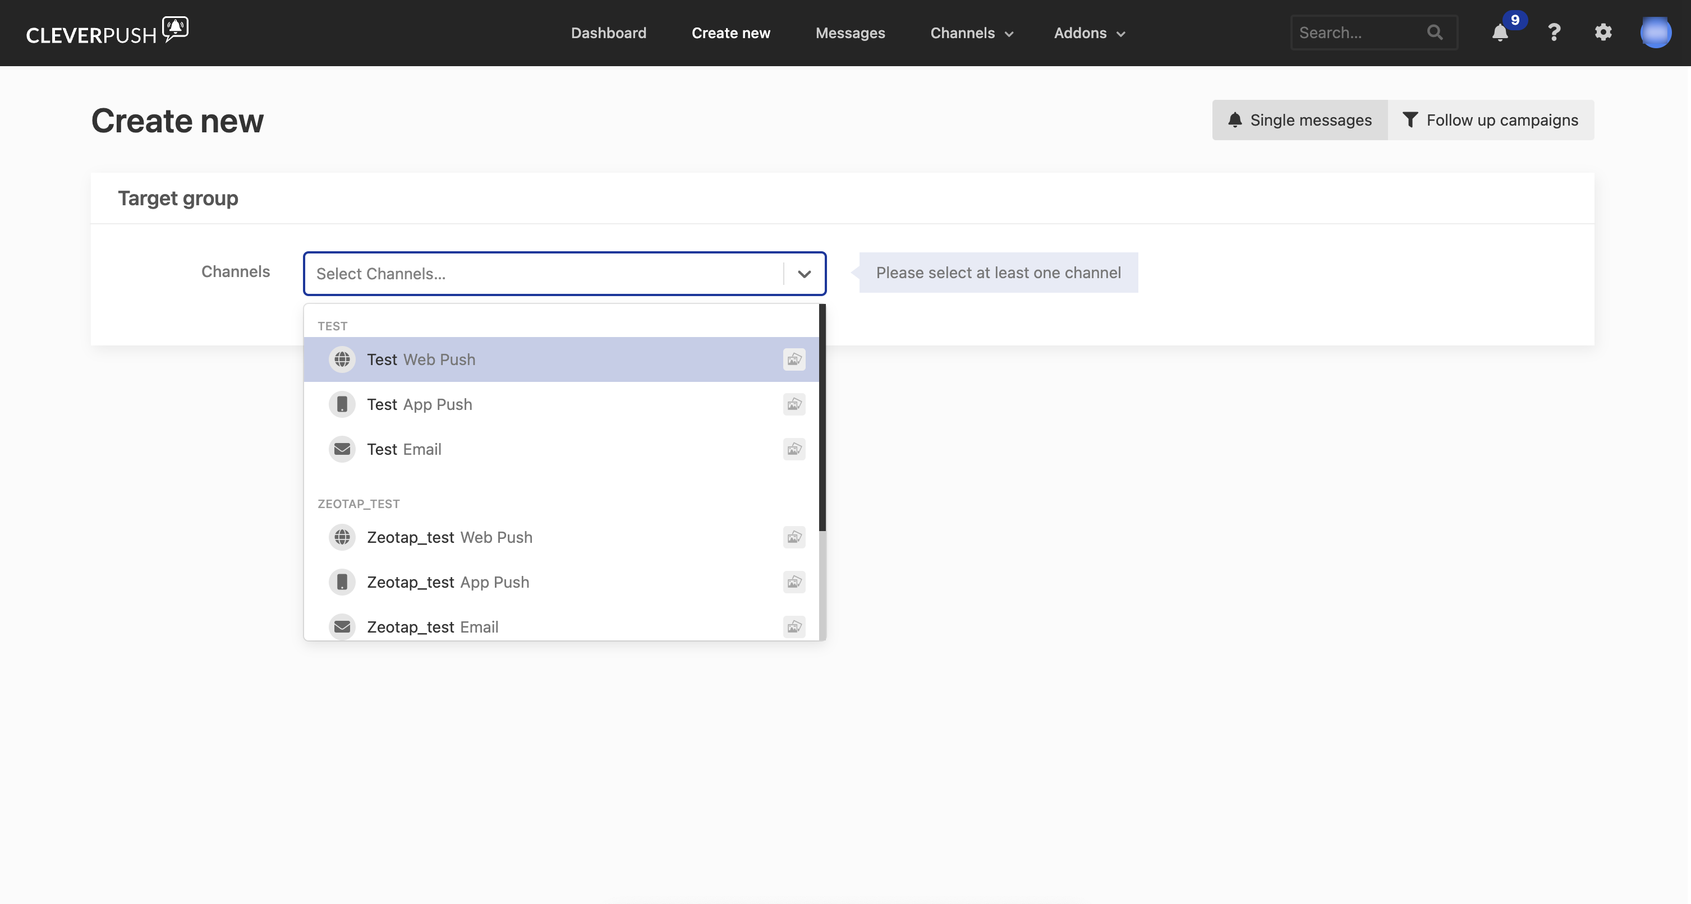Viewport: 1691px width, 904px height.
Task: Pick Zeotap_test Email channel option
Action: click(432, 626)
